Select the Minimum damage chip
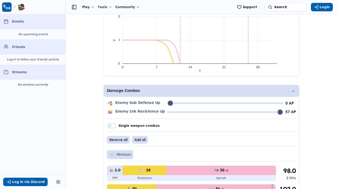 [120, 155]
